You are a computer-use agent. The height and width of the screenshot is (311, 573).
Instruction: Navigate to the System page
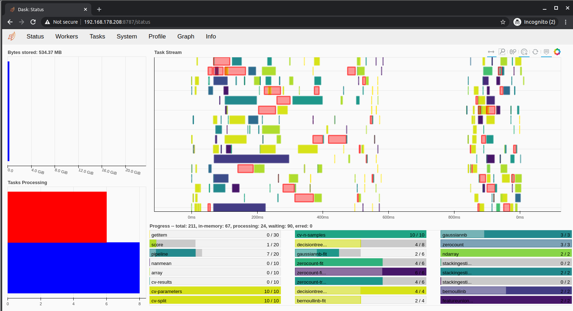[x=127, y=36]
